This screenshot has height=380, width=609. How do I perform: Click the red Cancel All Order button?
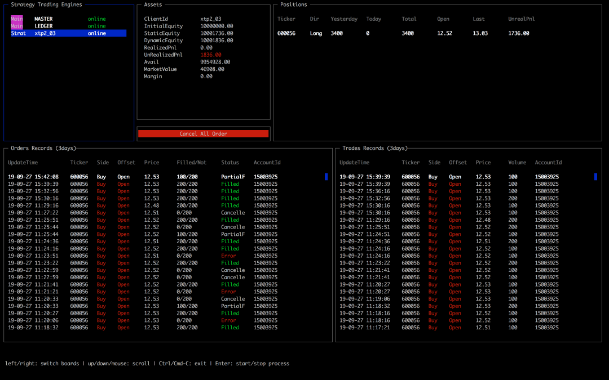(203, 134)
